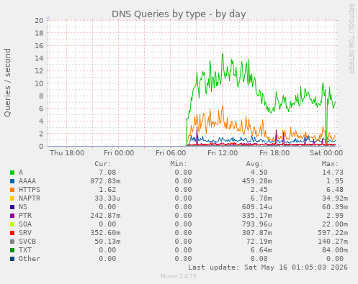This screenshot has width=358, height=284.
Task: Click the y-axis label 20
Action: click(x=39, y=20)
